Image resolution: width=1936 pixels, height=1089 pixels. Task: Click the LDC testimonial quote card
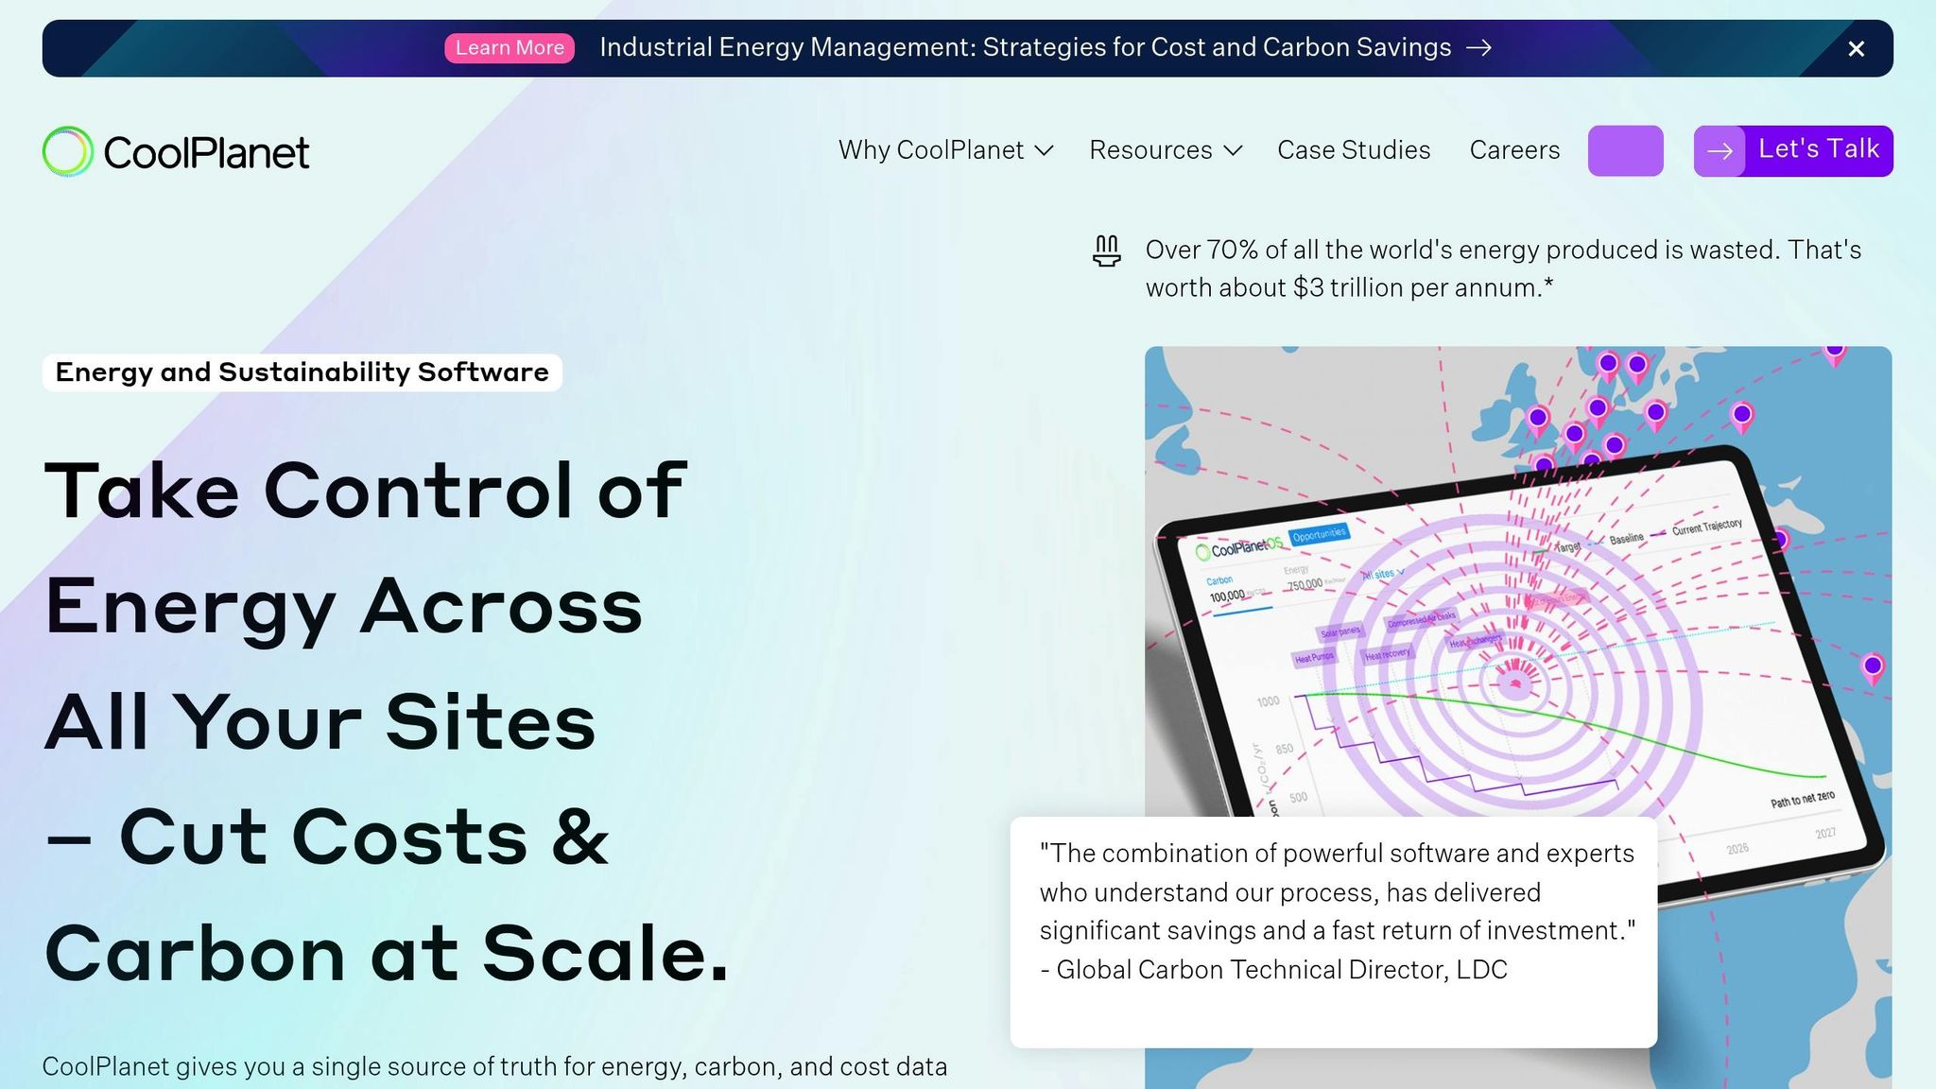[x=1333, y=931]
